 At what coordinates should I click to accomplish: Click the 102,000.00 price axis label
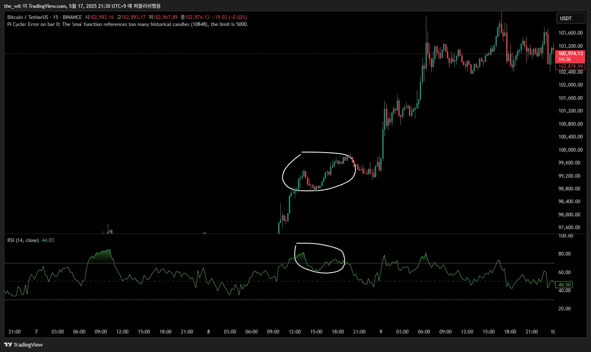coord(570,85)
